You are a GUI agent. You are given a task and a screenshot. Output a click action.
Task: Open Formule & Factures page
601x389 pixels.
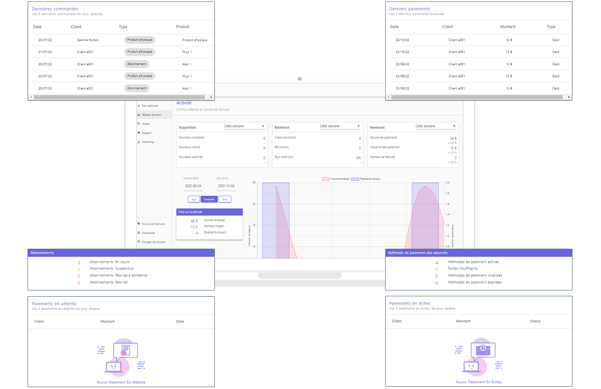(153, 224)
